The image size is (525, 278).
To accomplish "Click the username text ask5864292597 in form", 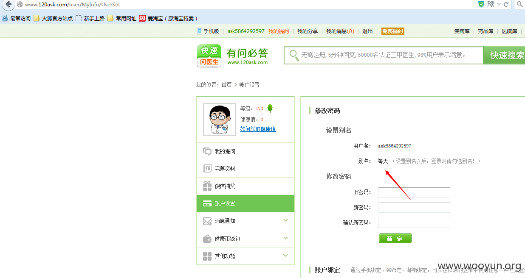I will coord(395,146).
